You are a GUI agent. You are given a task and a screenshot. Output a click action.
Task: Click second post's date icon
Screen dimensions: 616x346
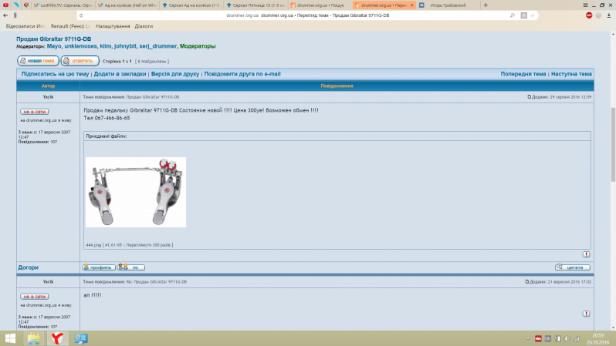click(x=527, y=282)
